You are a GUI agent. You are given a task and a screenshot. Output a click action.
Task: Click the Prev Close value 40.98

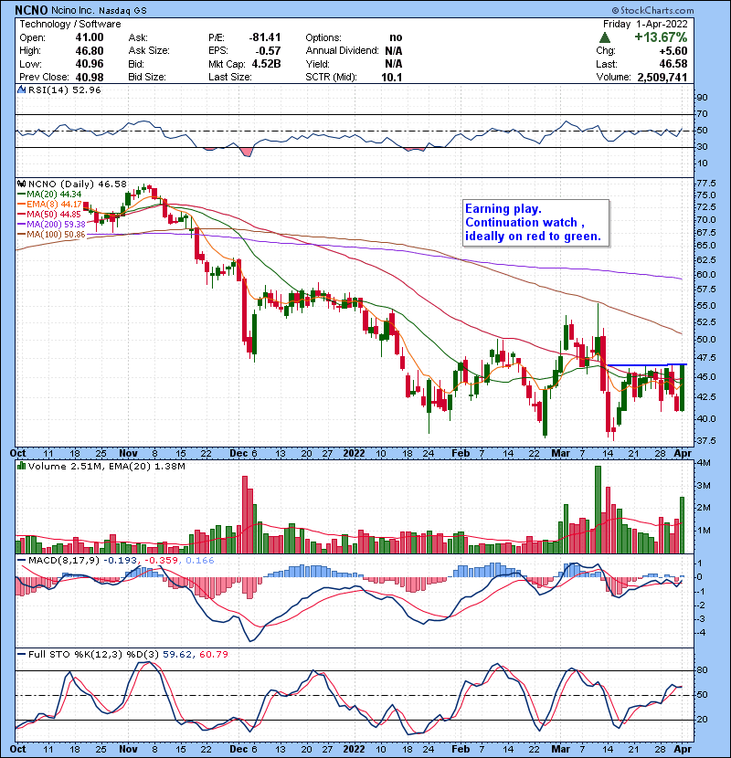[x=89, y=78]
